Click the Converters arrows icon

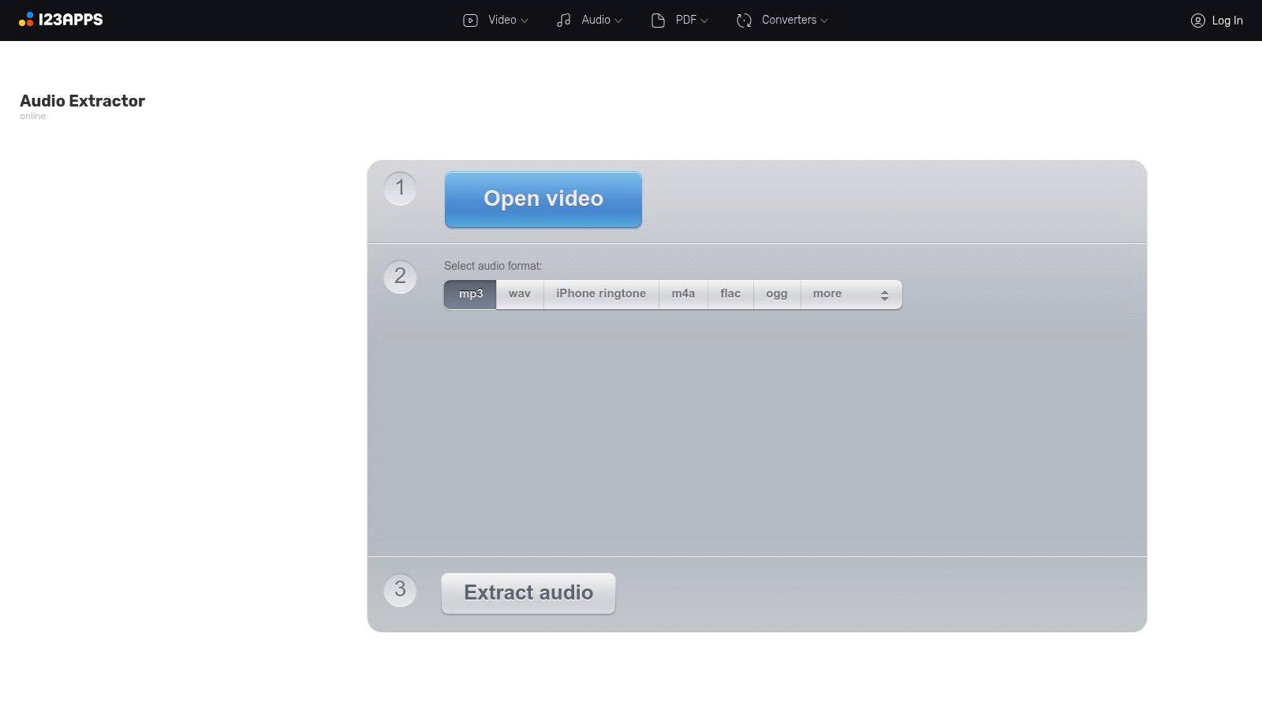tap(742, 20)
